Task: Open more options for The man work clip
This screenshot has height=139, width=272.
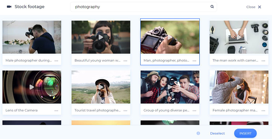Action: coord(263,61)
